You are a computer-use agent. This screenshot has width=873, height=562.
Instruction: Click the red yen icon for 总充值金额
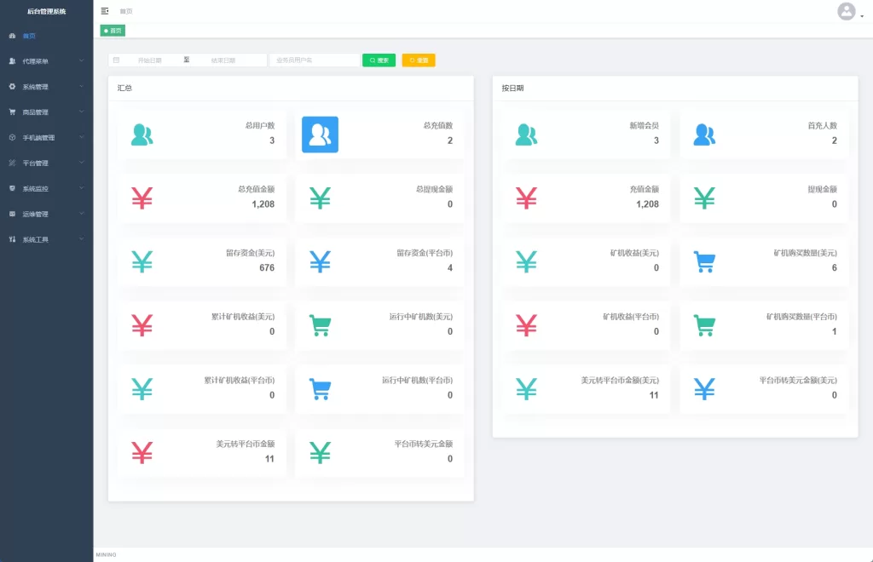[x=142, y=198]
